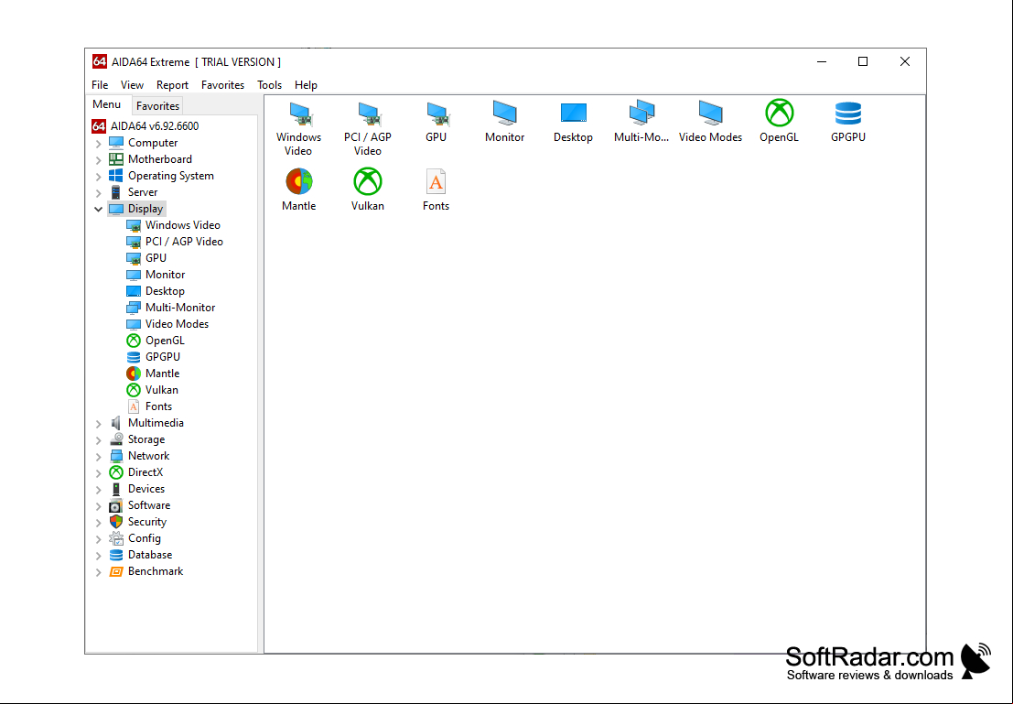Expand the Computer node arrow

98,144
